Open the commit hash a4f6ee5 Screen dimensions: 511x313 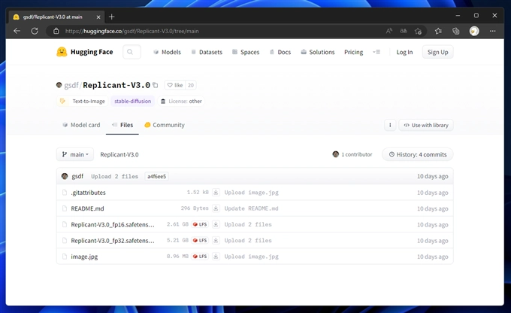tap(157, 176)
